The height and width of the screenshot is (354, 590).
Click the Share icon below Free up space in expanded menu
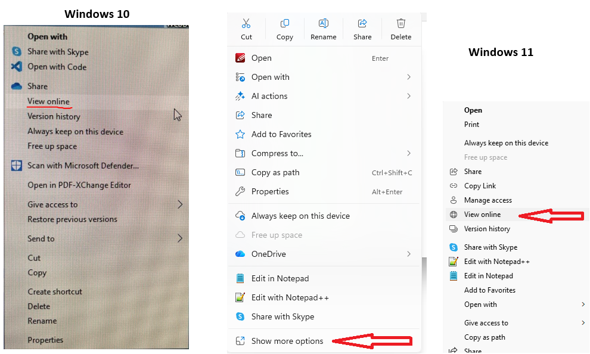[x=454, y=172]
